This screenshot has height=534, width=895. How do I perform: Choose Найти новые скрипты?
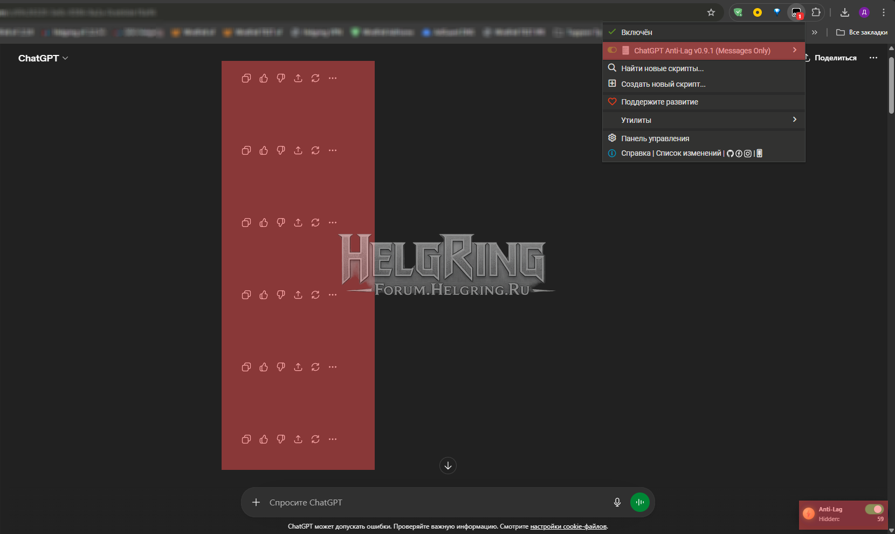pos(704,68)
